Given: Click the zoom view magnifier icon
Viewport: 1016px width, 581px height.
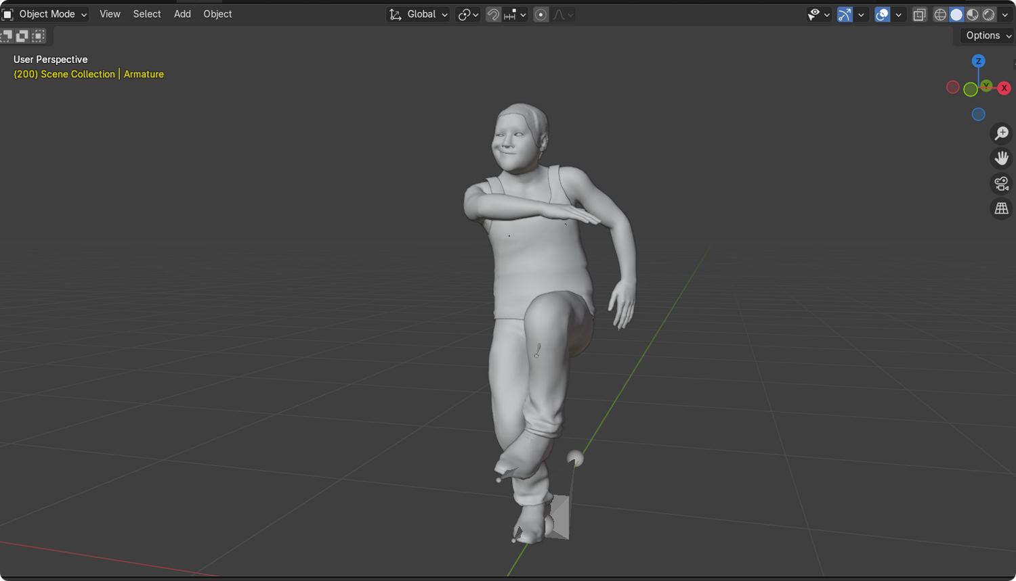Looking at the screenshot, I should coord(1001,133).
